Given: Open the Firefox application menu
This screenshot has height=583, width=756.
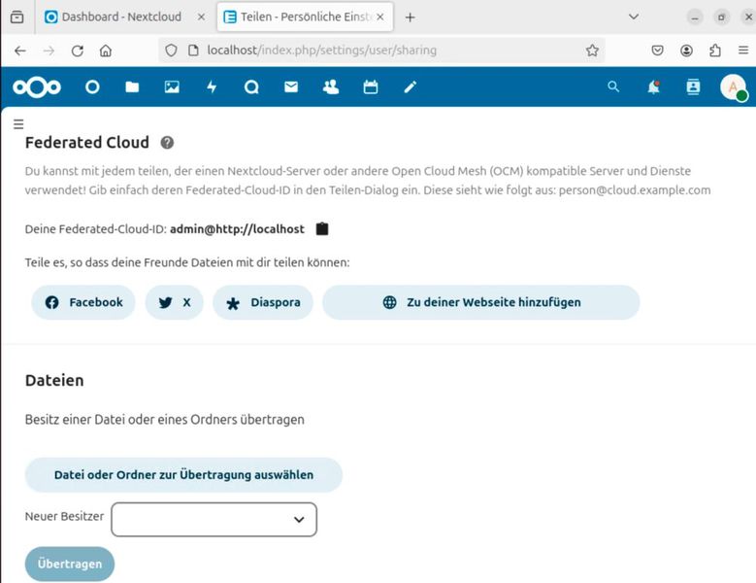Looking at the screenshot, I should [x=743, y=51].
